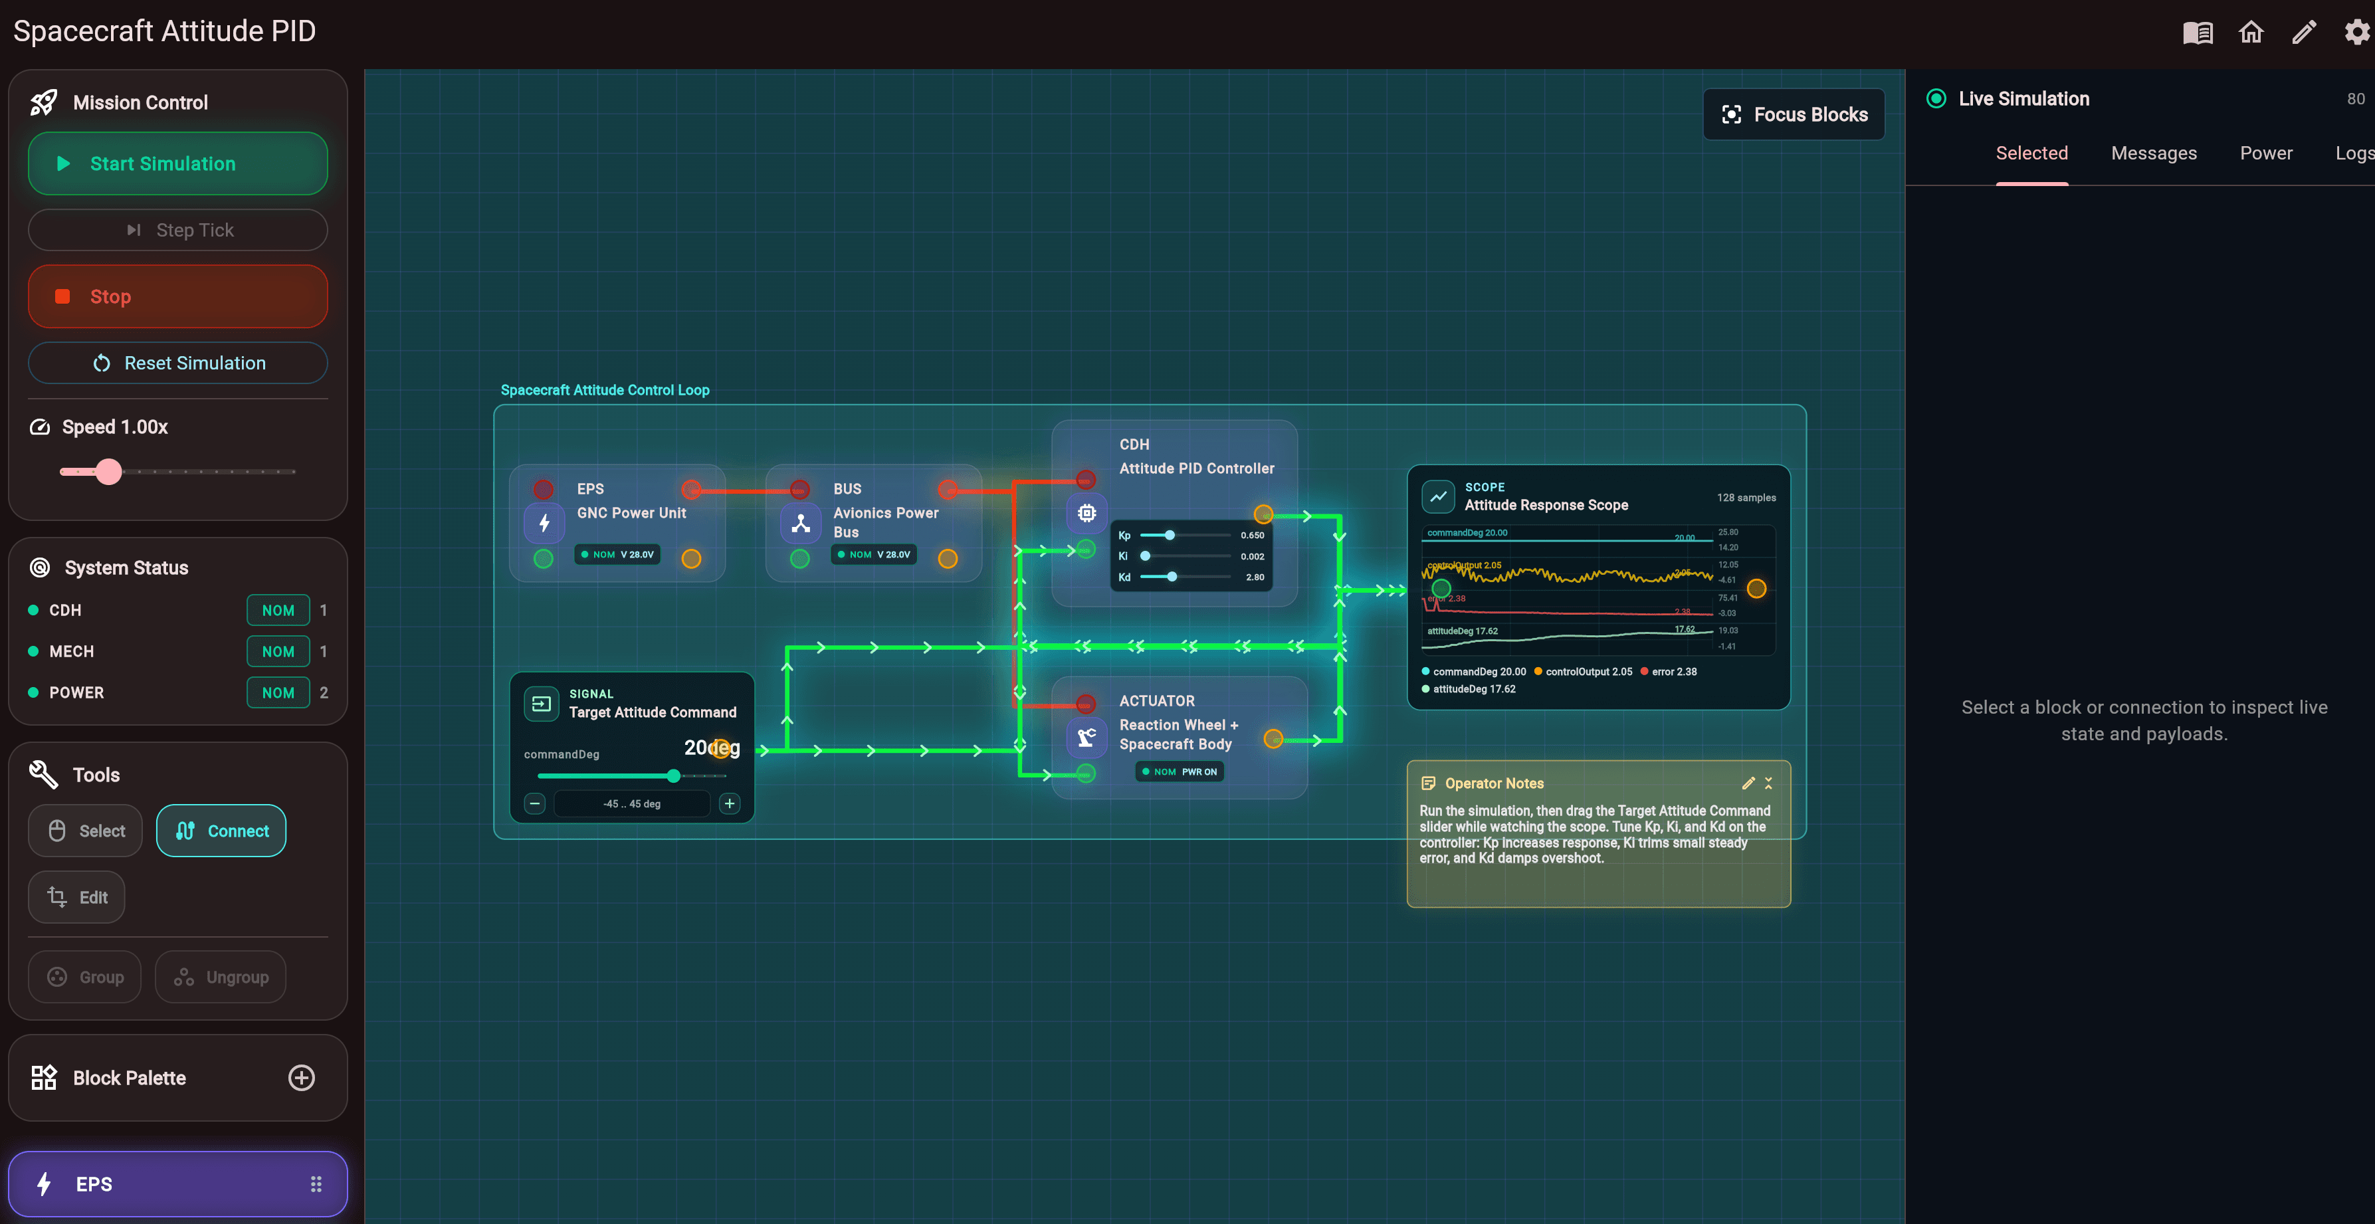
Task: Click the NOM PWR ON badge on actuator
Action: click(x=1180, y=772)
